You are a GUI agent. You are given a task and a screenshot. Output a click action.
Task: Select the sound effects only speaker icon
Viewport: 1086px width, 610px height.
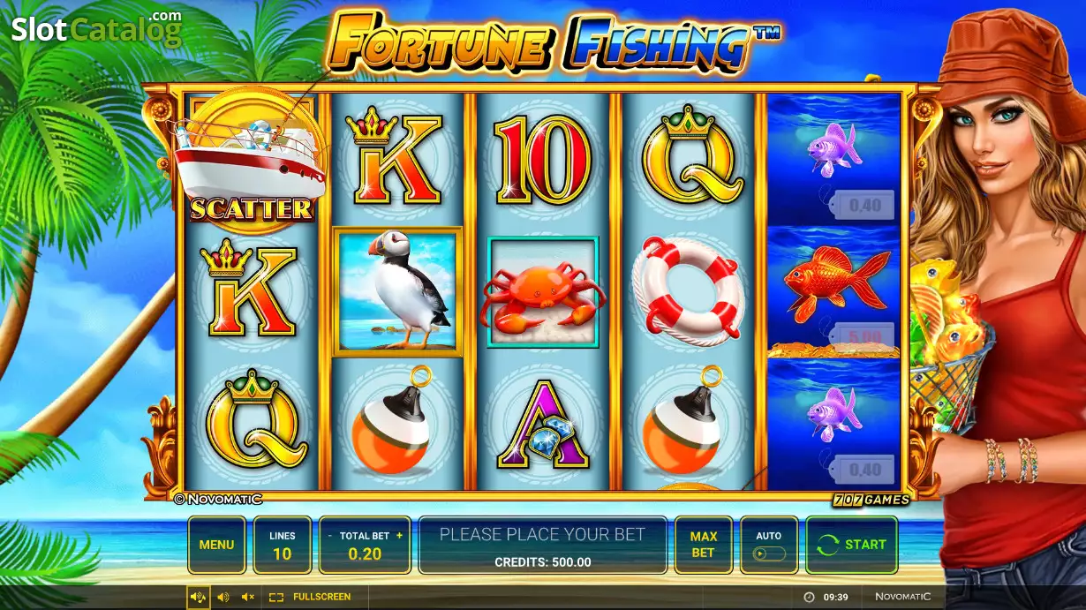[x=222, y=598]
